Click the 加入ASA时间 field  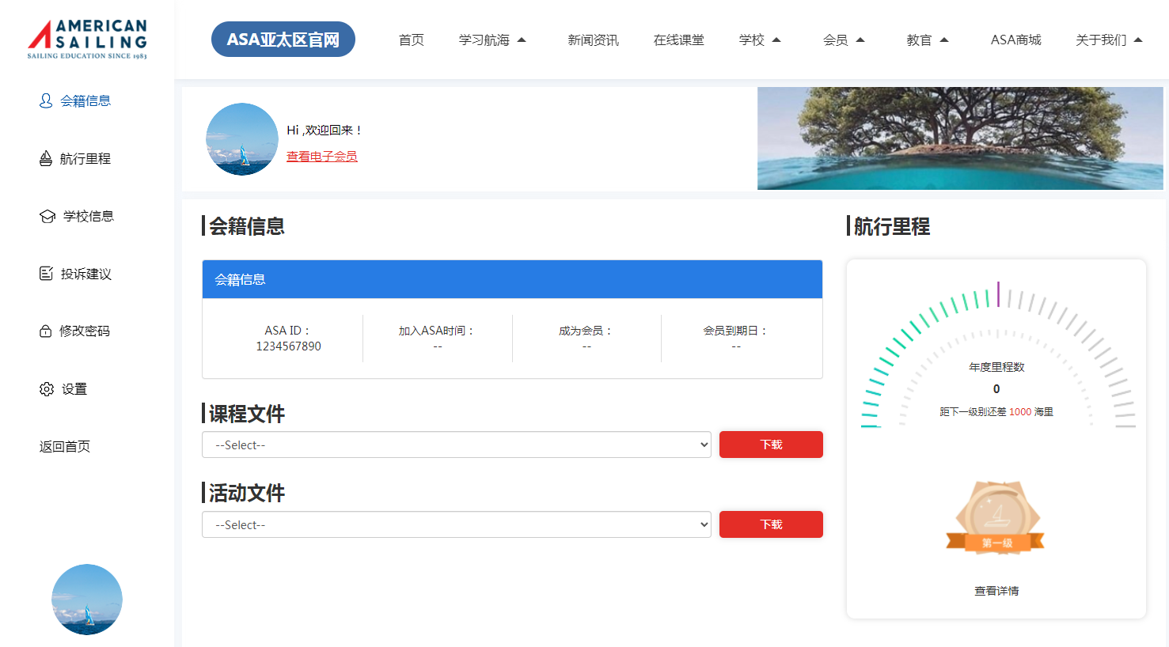tap(437, 339)
